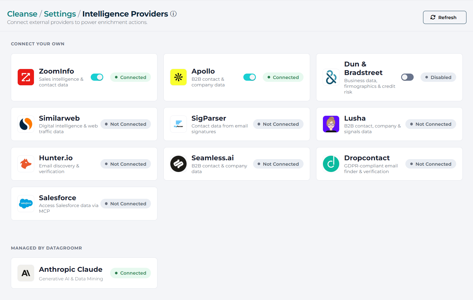Click the Anthropic Claude logo icon
This screenshot has height=300, width=473.
point(26,273)
